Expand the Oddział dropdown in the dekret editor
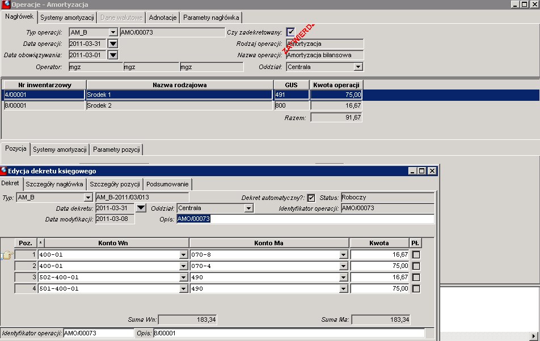Viewport: 540px width, 341px height. [248, 208]
